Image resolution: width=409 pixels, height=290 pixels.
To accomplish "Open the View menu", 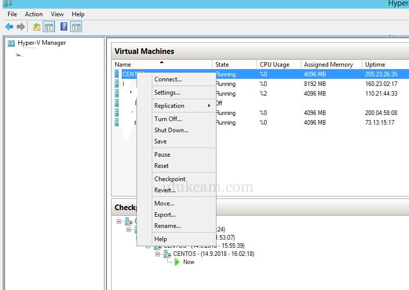I will pyautogui.click(x=57, y=14).
